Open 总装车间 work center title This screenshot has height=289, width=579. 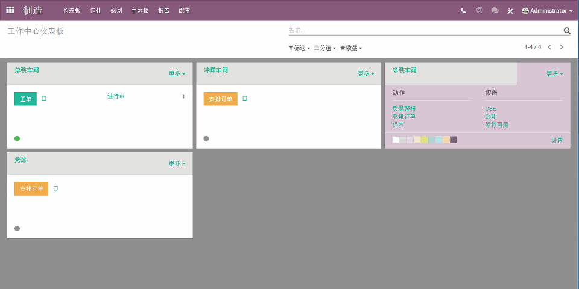click(x=27, y=70)
